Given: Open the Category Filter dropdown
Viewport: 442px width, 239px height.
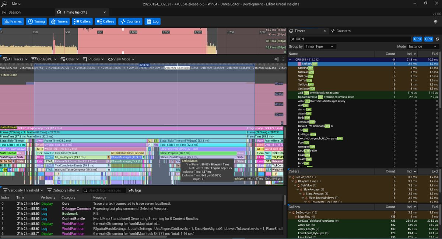Looking at the screenshot, I should [63, 190].
